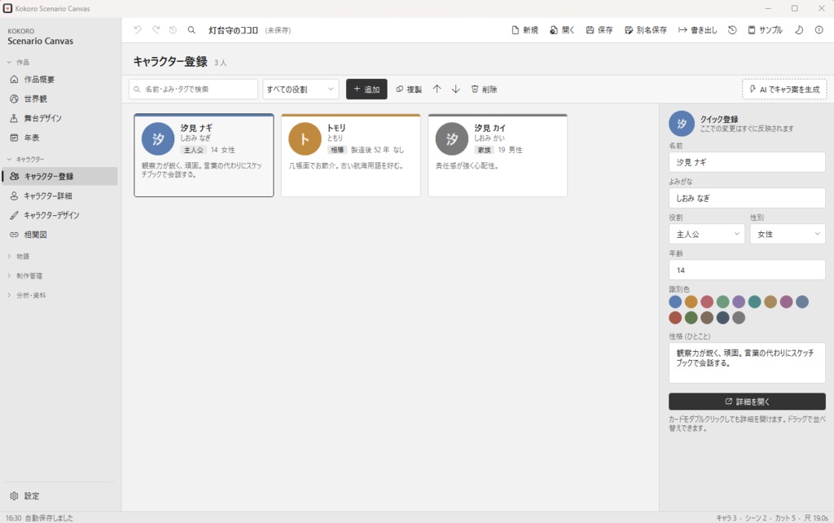Click the 追加 button
The height and width of the screenshot is (523, 834).
(367, 90)
